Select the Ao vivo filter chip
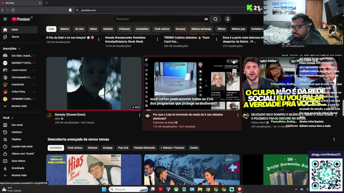 pyautogui.click(x=79, y=29)
